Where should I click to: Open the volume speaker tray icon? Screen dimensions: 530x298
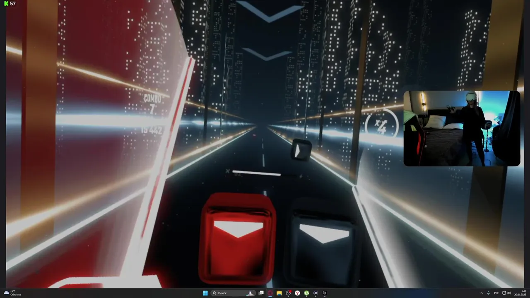[510, 293]
